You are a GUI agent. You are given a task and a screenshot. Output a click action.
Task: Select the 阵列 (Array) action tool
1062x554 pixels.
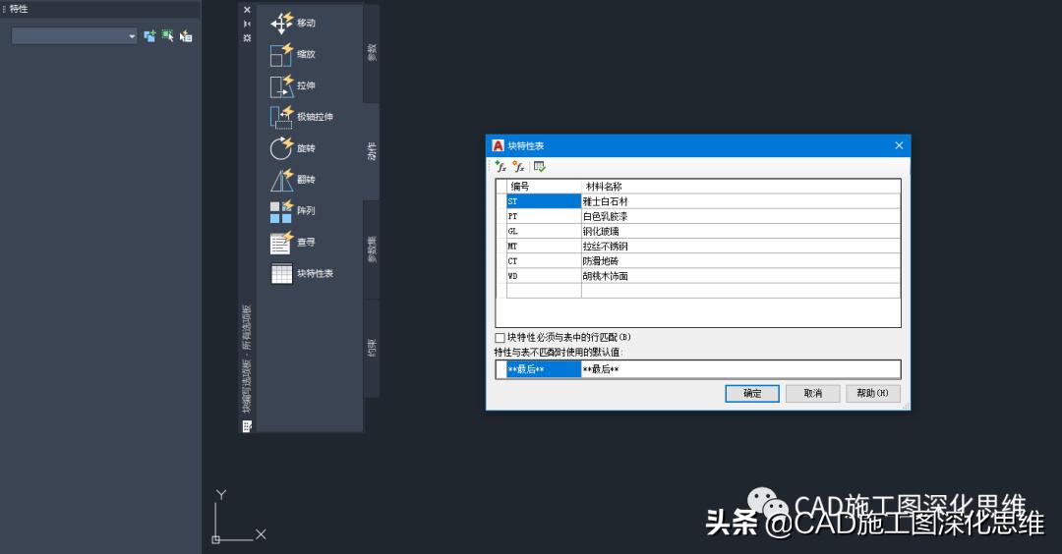tap(293, 210)
